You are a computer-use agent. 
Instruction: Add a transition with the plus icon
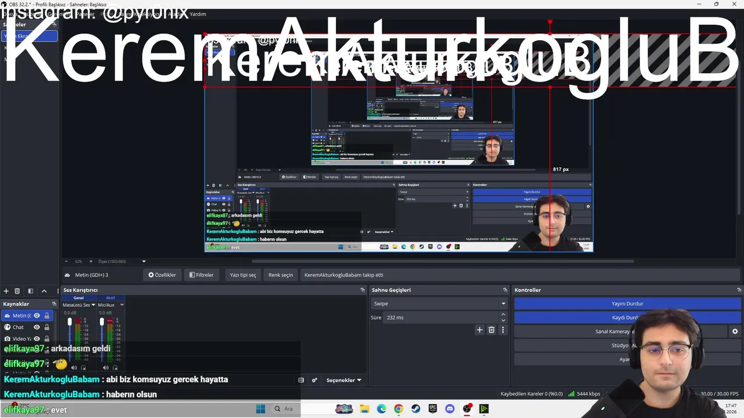(480, 330)
